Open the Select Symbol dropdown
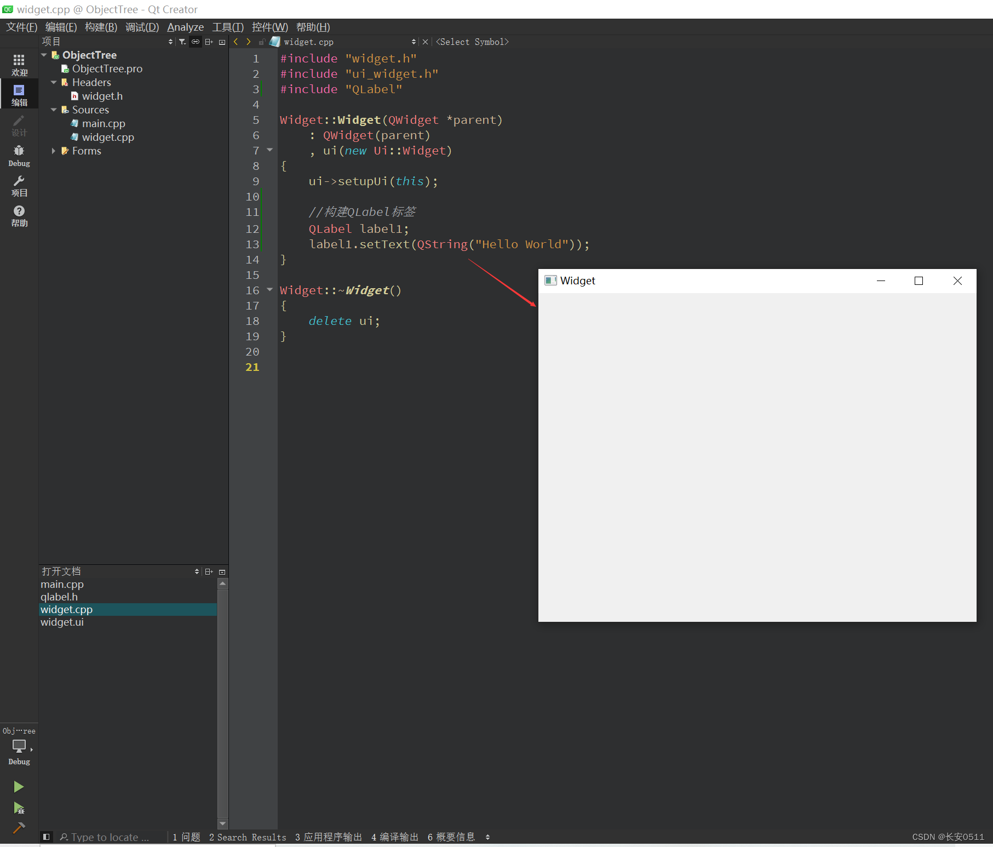Image resolution: width=993 pixels, height=847 pixels. tap(472, 42)
